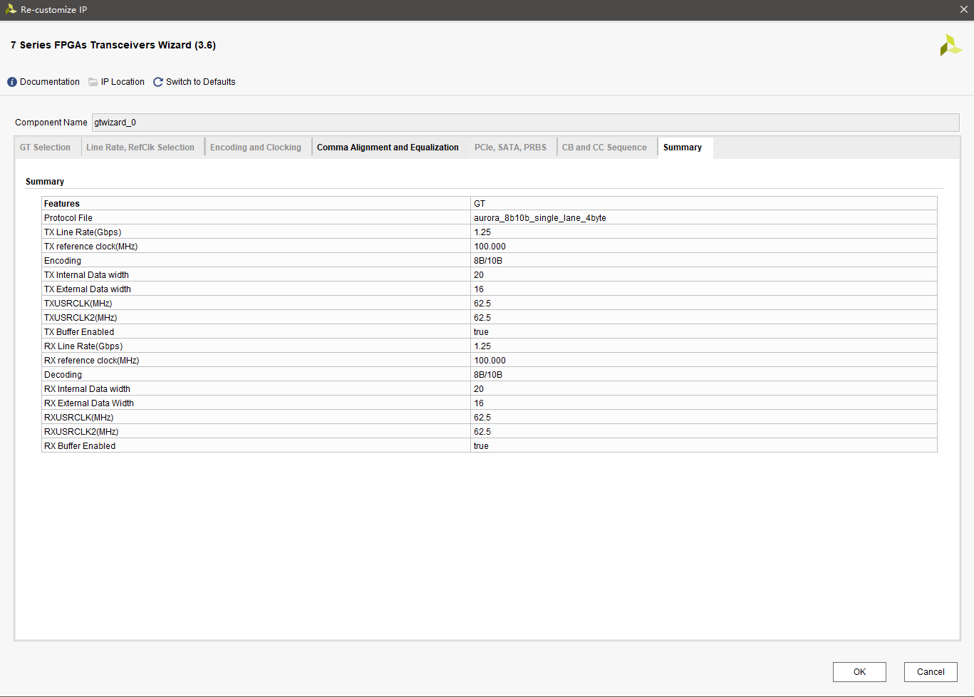Open the IP Location option
Image resolution: width=974 pixels, height=697 pixels.
coord(123,82)
